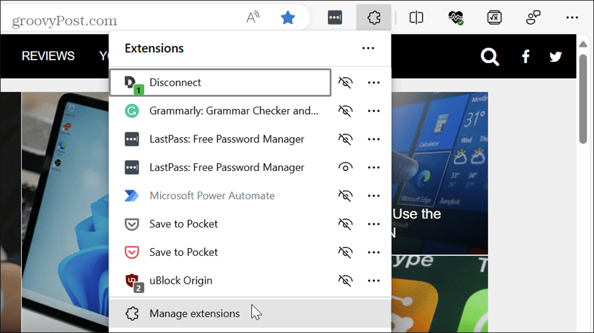Click the grey Pocket icon
This screenshot has width=594, height=333.
click(132, 224)
